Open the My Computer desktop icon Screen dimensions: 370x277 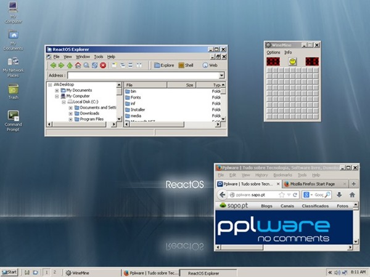point(13,12)
